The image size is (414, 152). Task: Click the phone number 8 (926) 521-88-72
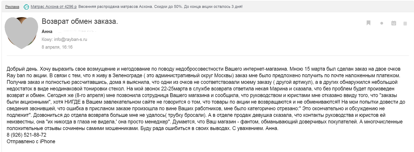click(x=26, y=135)
